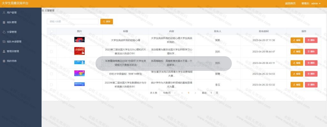Click title 大学生挑战杯我的经验心得

125,40
